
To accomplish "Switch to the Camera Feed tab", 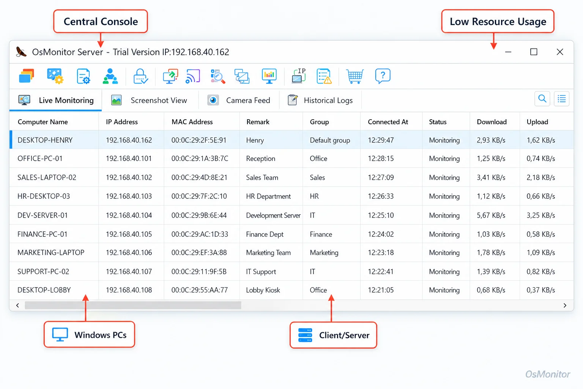I will coord(239,100).
